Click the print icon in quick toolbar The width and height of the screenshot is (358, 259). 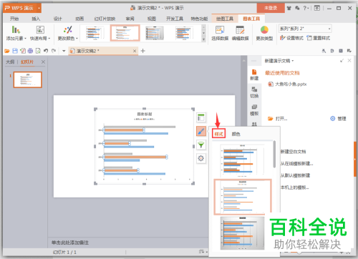click(x=30, y=51)
